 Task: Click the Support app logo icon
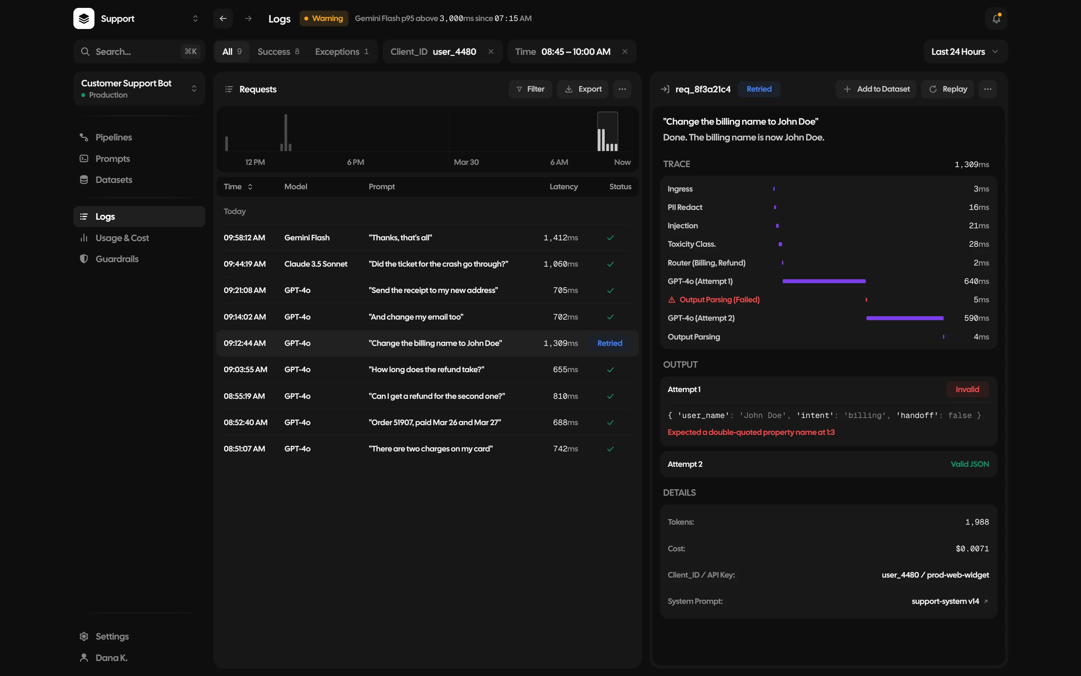(x=84, y=18)
